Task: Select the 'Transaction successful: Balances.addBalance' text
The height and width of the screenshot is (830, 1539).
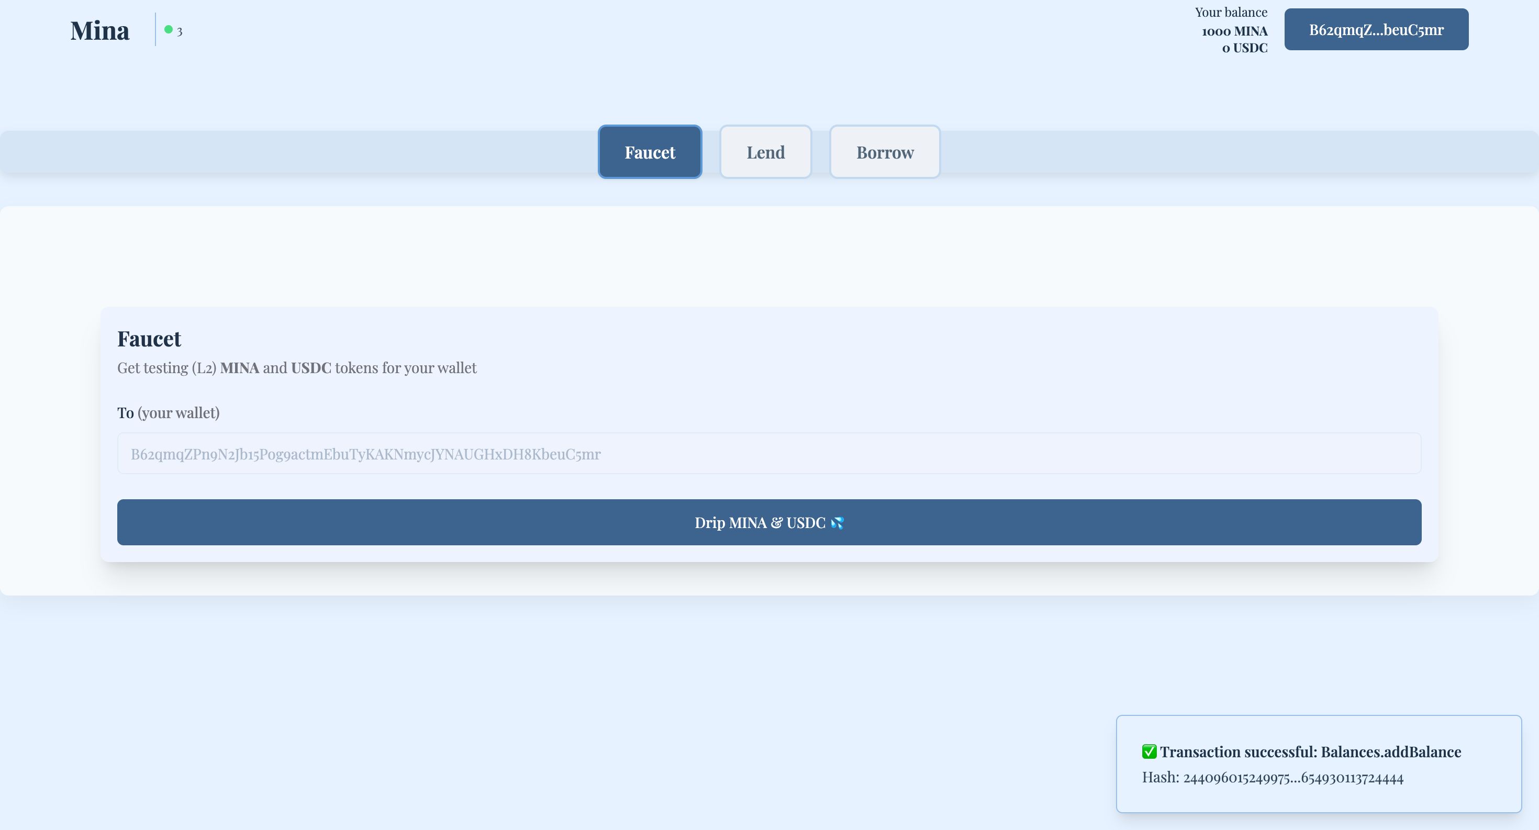Action: (1310, 752)
